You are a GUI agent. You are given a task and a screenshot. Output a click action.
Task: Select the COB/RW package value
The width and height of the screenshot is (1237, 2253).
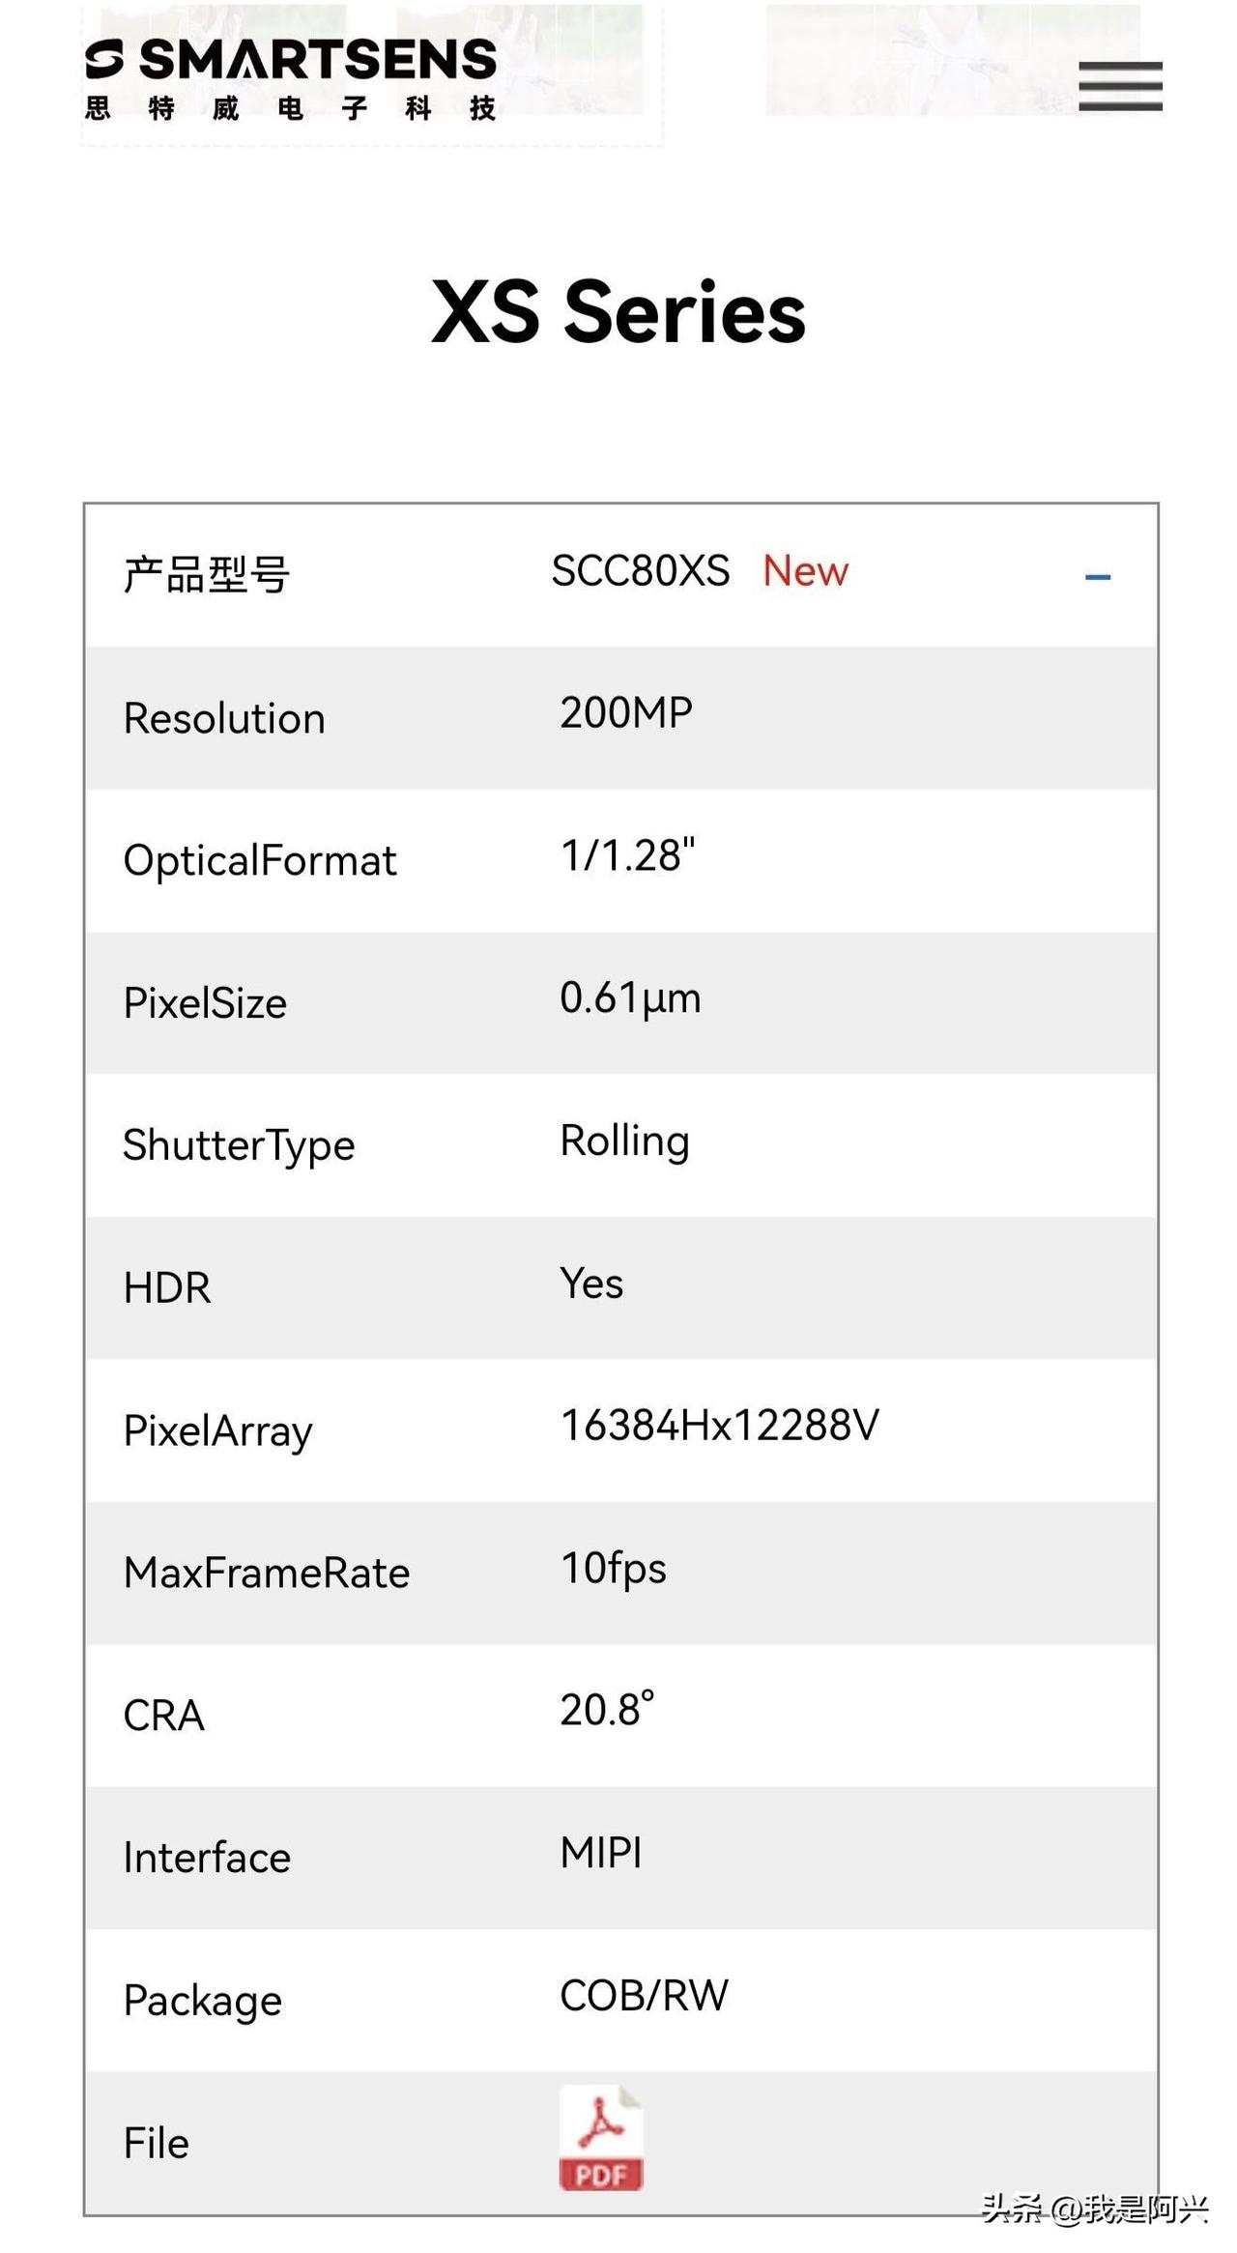click(644, 1996)
